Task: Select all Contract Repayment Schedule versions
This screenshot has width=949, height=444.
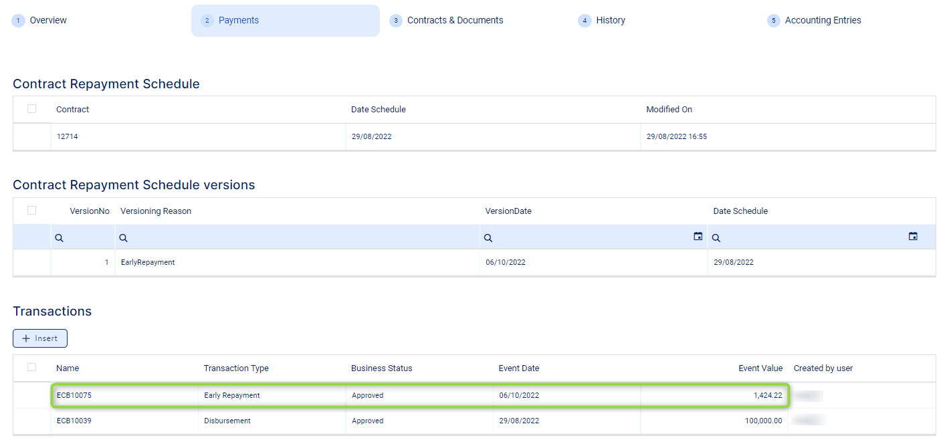Action: pyautogui.click(x=31, y=211)
